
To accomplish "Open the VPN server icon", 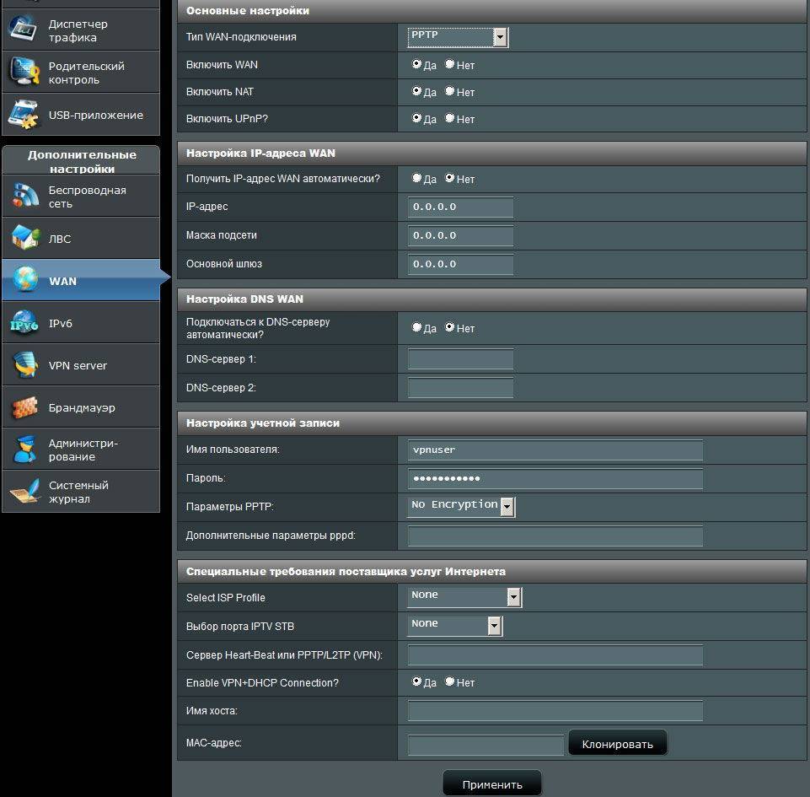I will coord(24,365).
